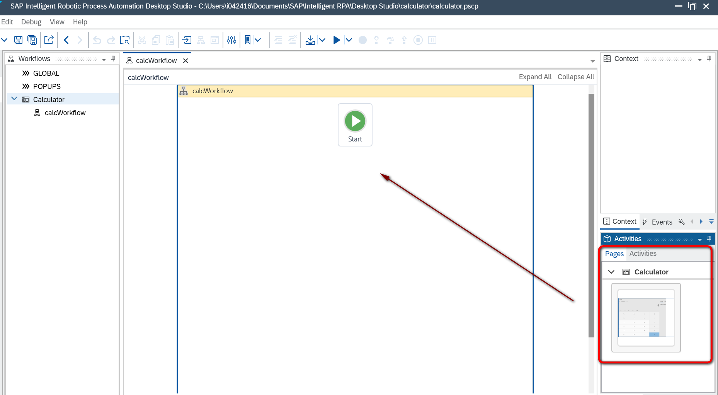Click the bookmark icon in toolbar
This screenshot has height=395, width=718.
point(248,40)
